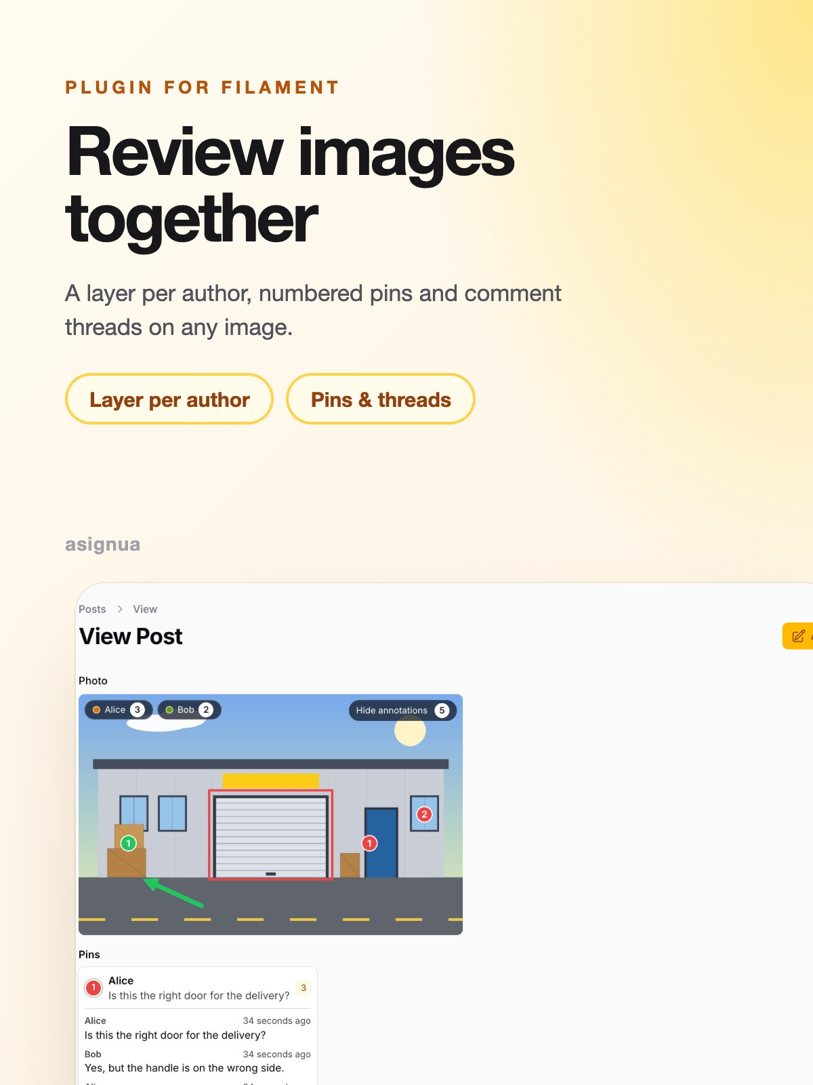Click the green arrow annotation
This screenshot has width=813, height=1085.
pos(173,892)
